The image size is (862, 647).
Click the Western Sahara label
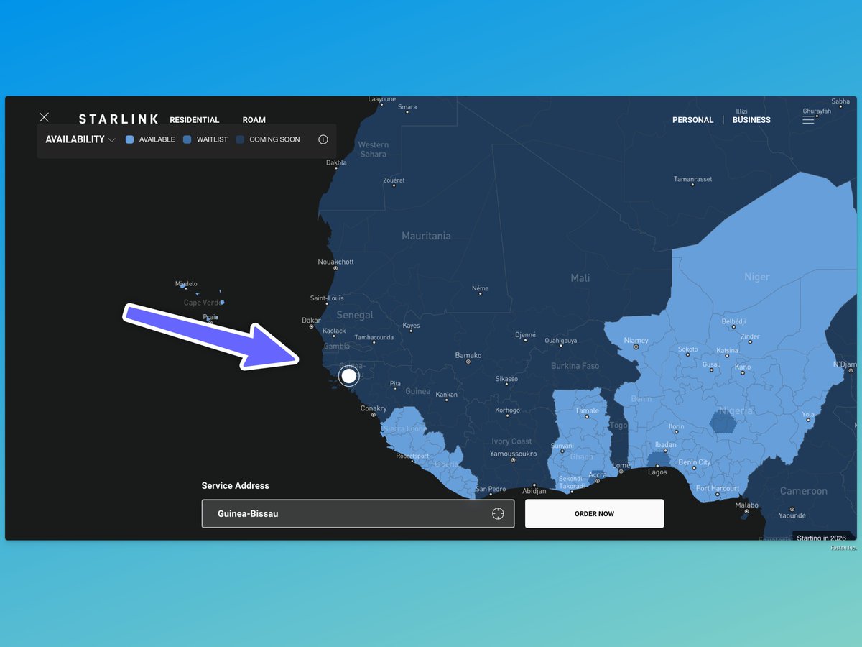coord(373,150)
